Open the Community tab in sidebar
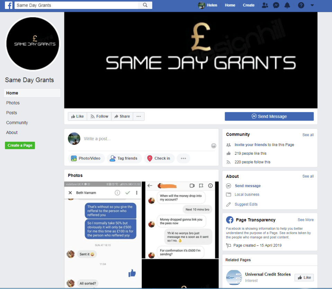332x289 pixels. tap(17, 123)
